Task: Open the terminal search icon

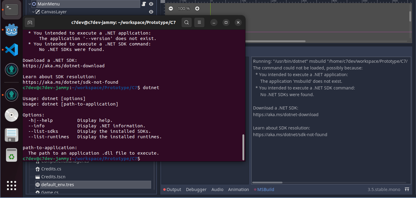Action: (186, 22)
